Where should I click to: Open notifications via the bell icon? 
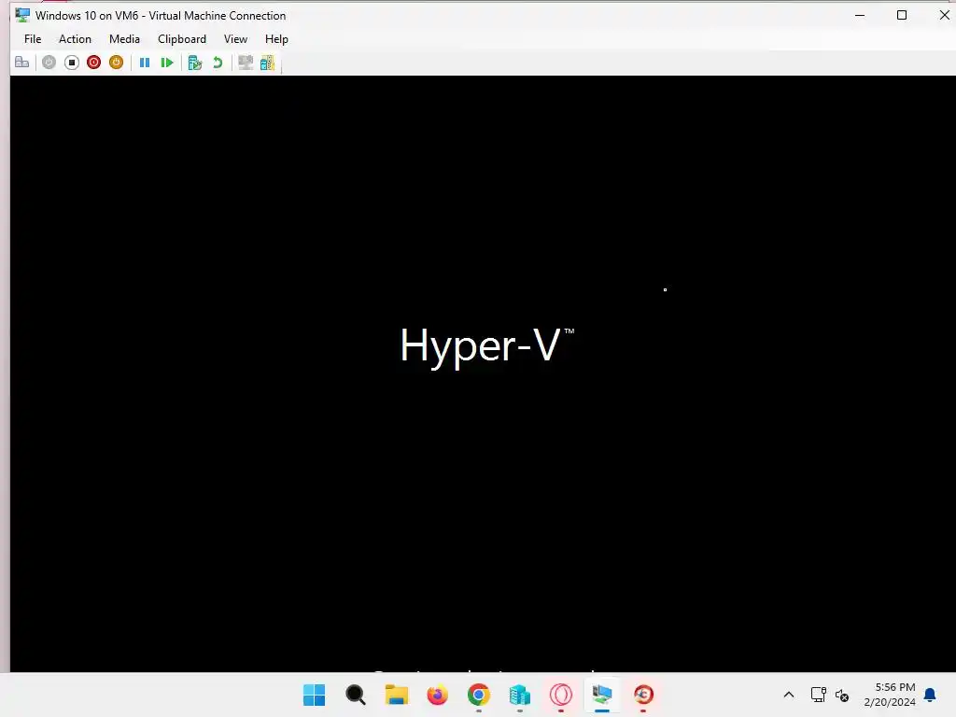[x=931, y=695]
